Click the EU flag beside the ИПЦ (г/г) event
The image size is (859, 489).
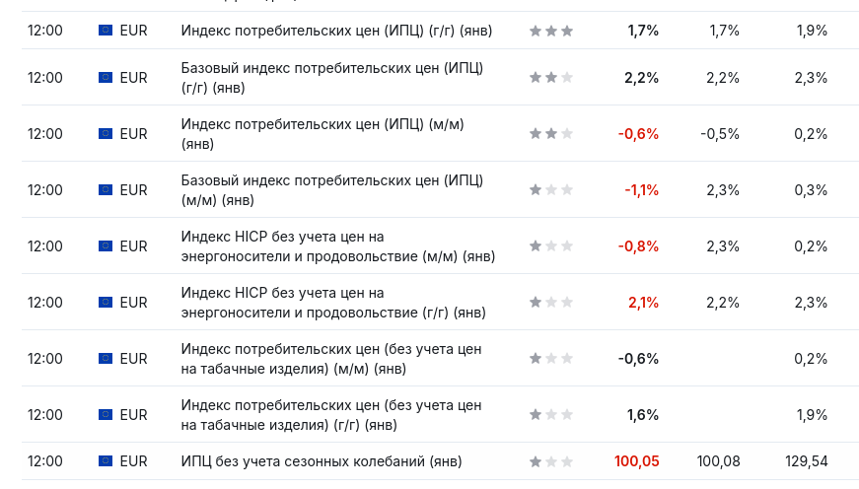click(106, 31)
